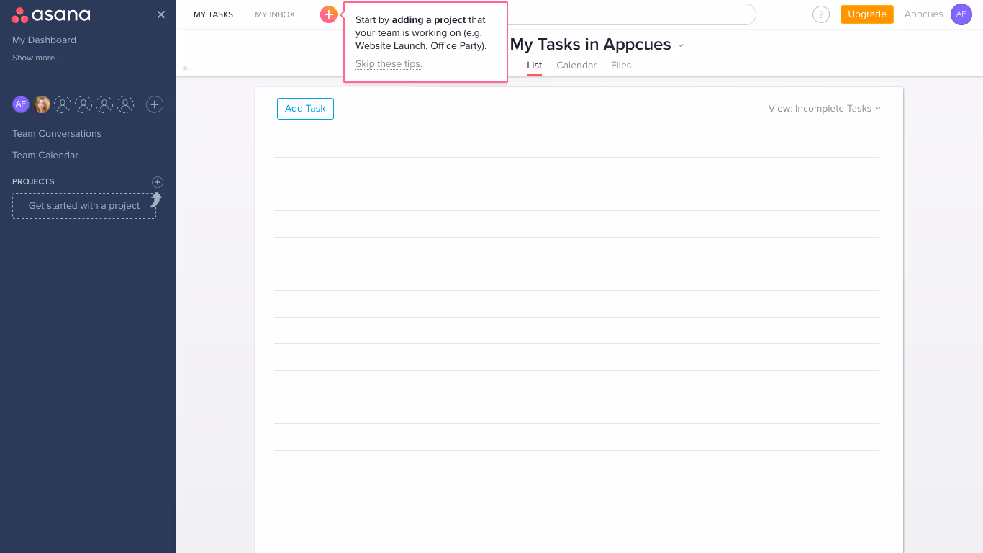
Task: Select the AF avatar in the sidebar team row
Action: 21,104
